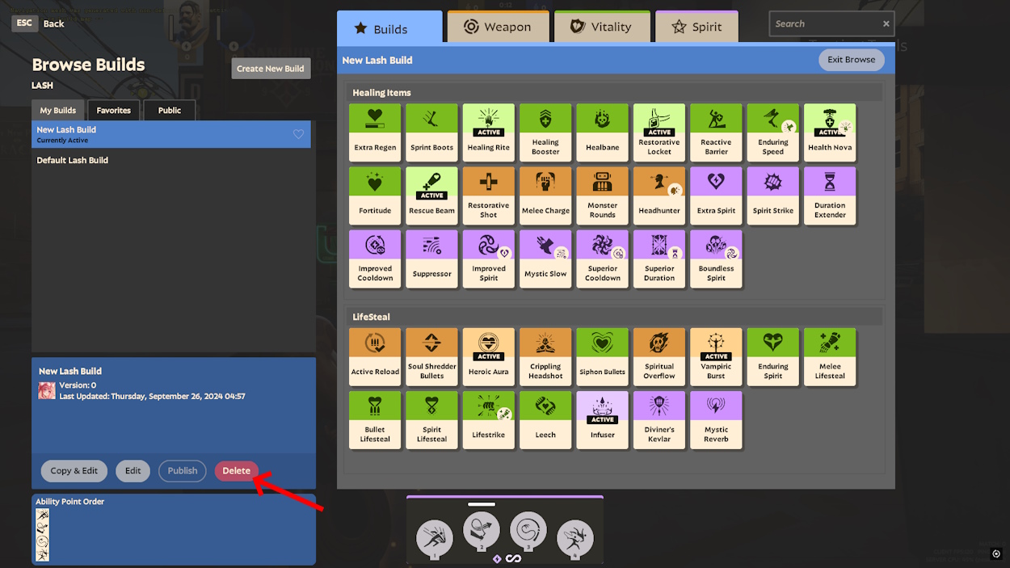Screen dimensions: 1010x568
Task: Select the Extra Regen item icon
Action: point(375,133)
